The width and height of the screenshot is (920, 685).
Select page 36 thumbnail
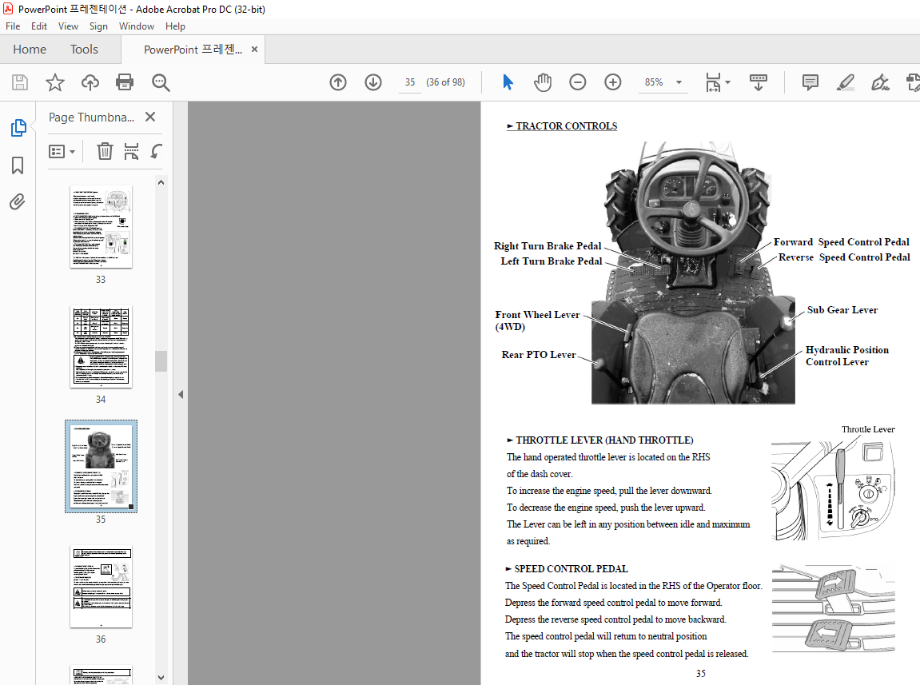click(101, 587)
